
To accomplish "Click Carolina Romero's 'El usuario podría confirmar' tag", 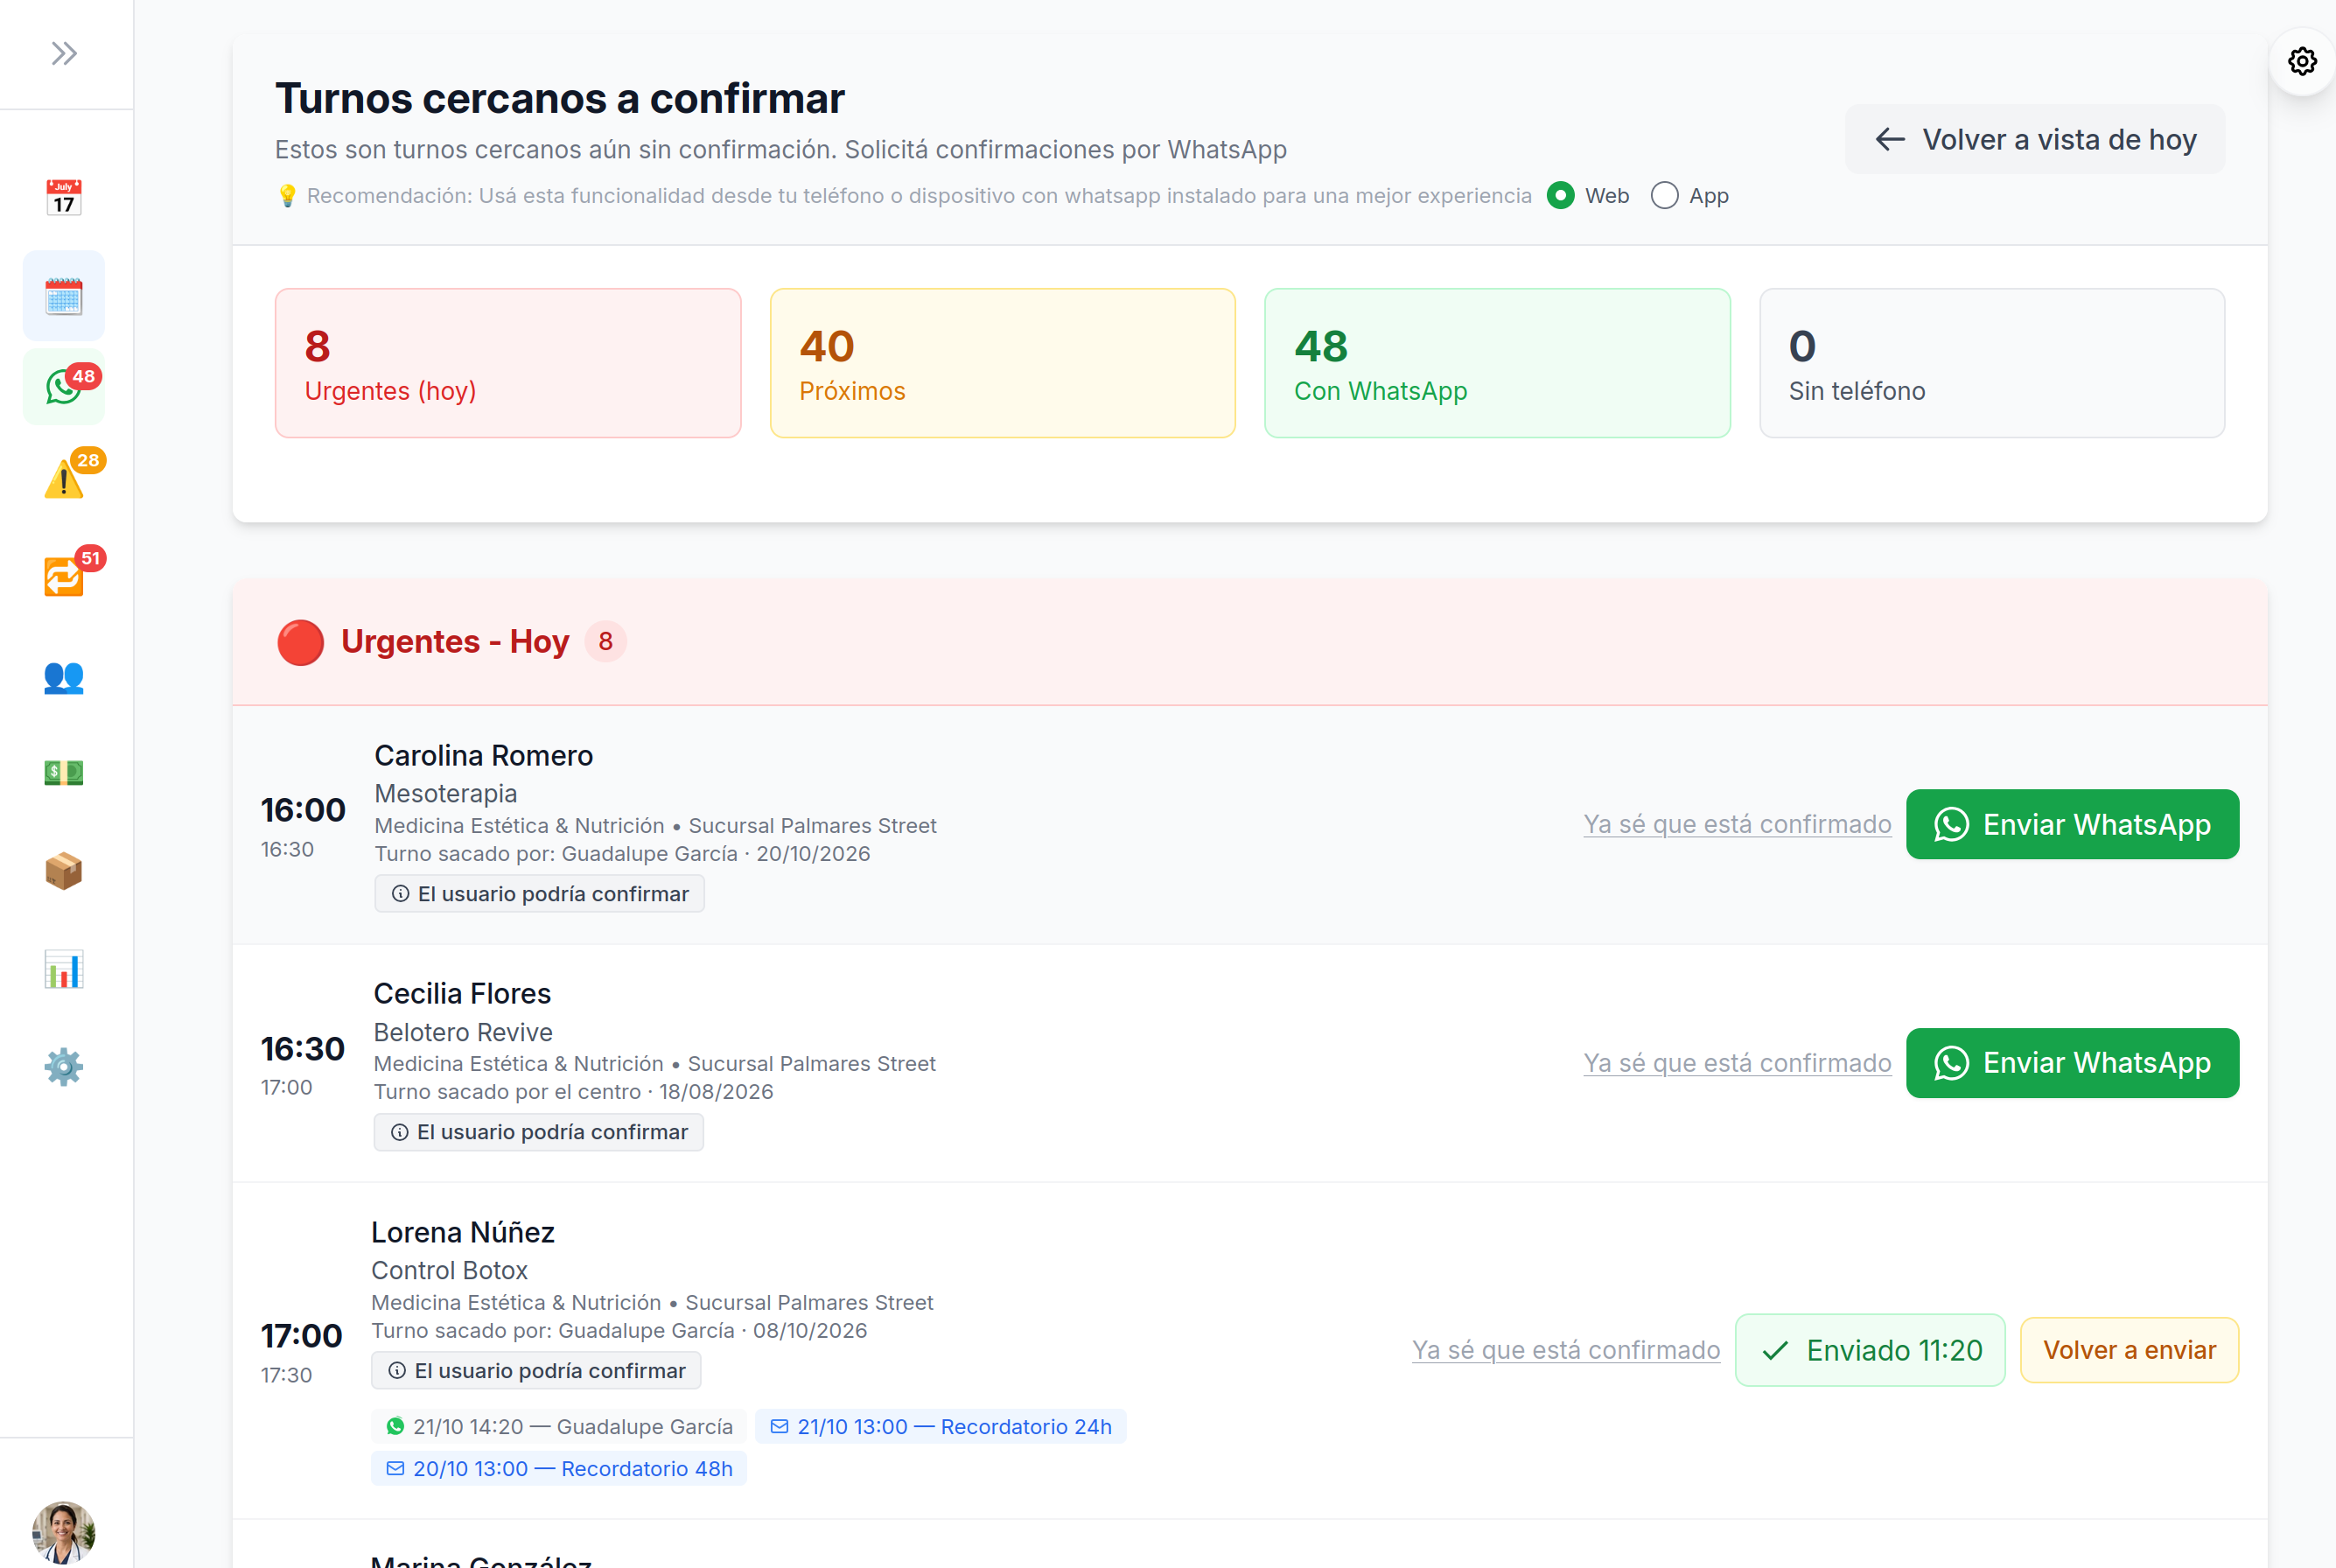I will (540, 893).
